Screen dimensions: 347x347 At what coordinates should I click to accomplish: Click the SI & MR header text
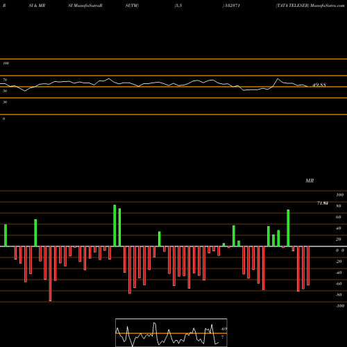tap(37, 6)
